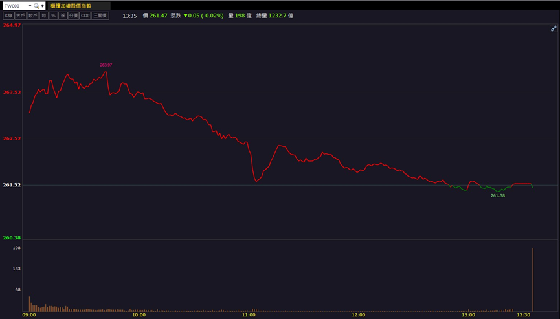Click the 261.38 low price marker
Viewport: 560px width, 319px height.
(x=497, y=195)
